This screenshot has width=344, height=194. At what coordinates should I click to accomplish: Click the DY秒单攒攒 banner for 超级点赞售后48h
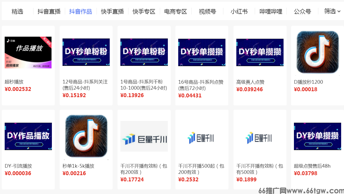317,136
